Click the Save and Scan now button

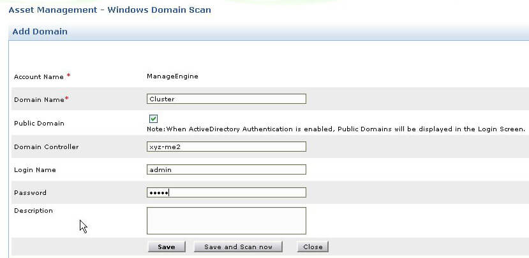(x=238, y=247)
